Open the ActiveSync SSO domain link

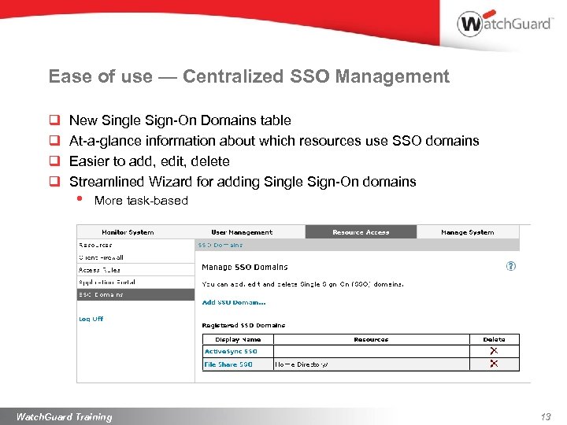(x=231, y=351)
